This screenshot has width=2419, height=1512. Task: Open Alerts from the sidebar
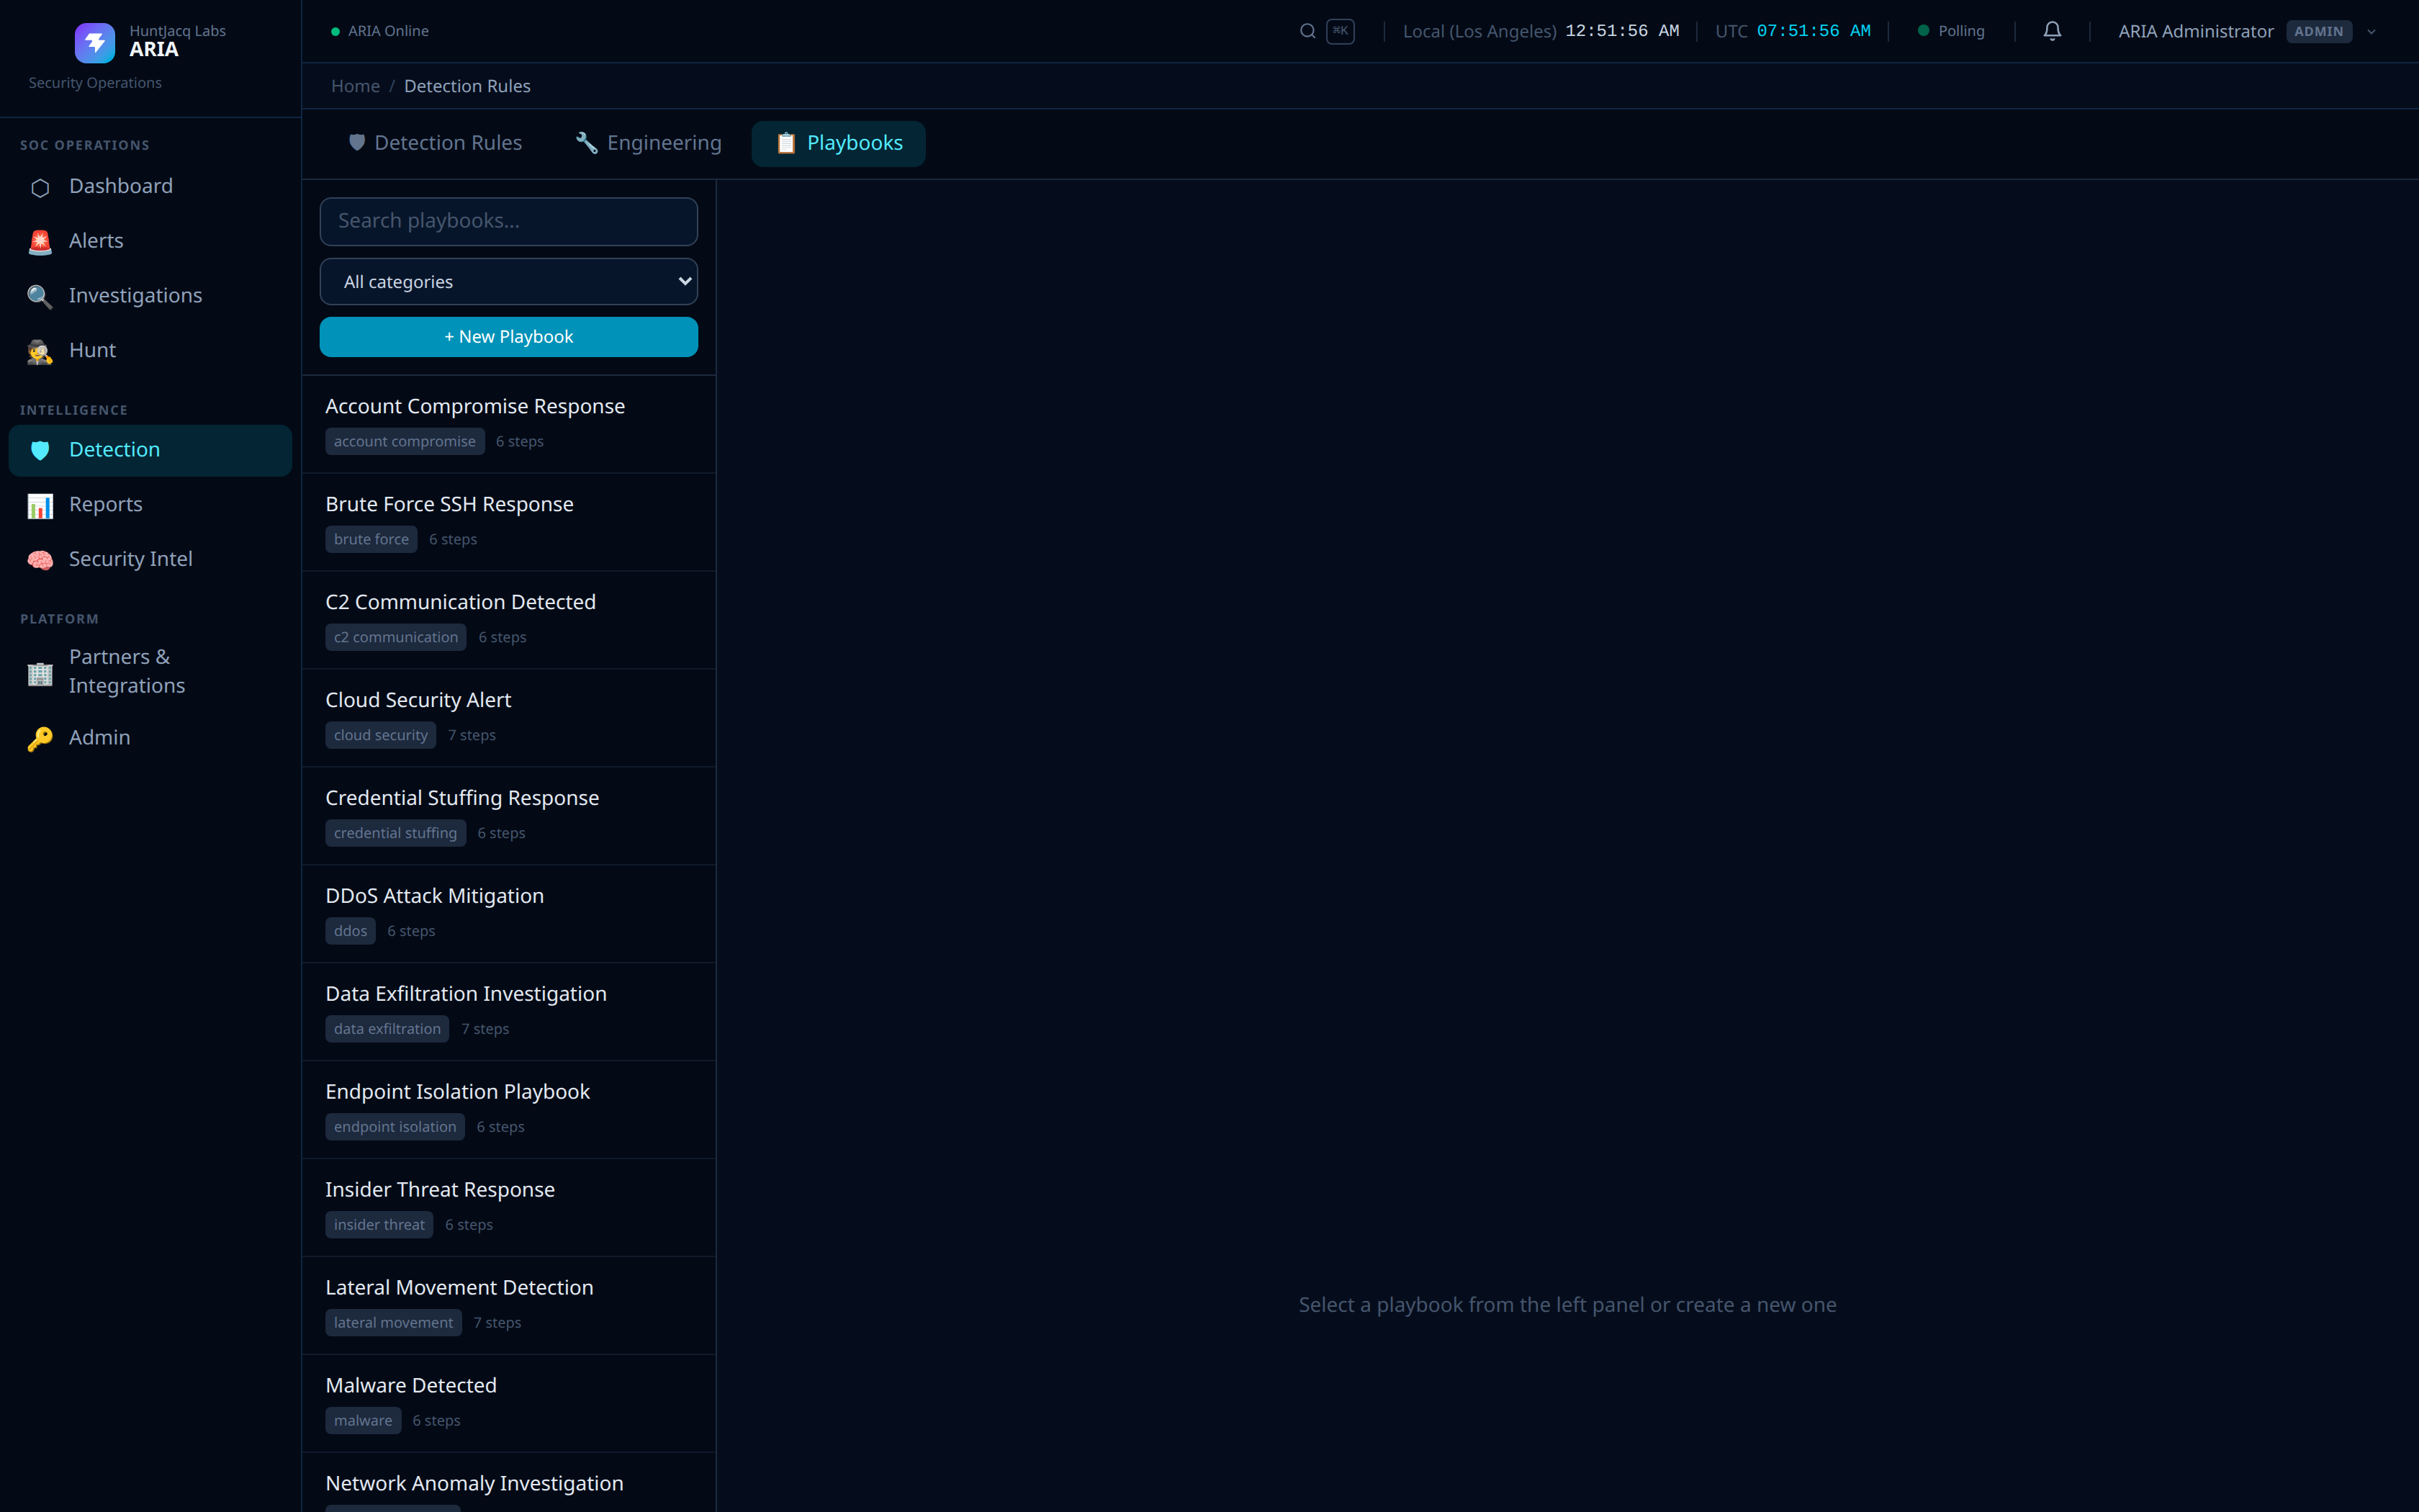click(x=150, y=242)
